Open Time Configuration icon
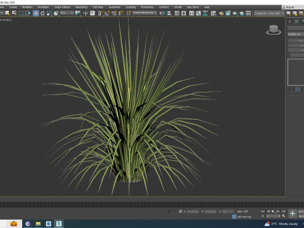This screenshot has width=304, height=228. tap(284, 216)
